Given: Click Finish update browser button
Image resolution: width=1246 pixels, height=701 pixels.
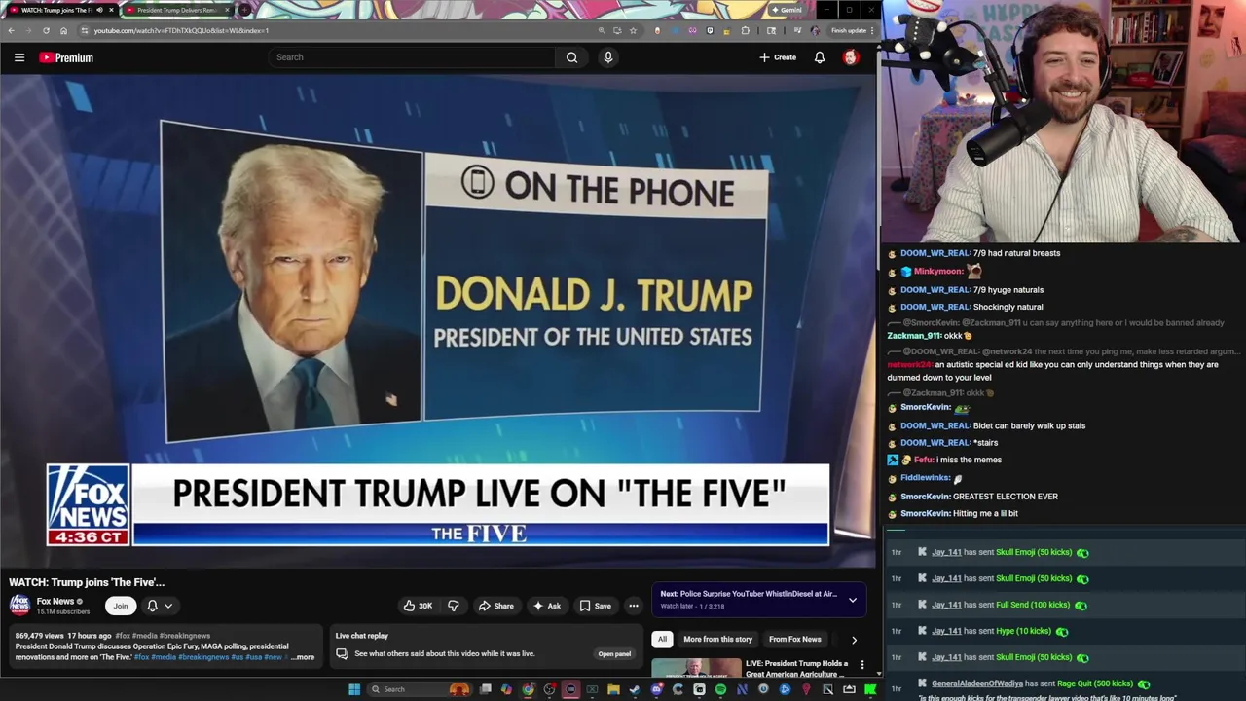Looking at the screenshot, I should [850, 30].
